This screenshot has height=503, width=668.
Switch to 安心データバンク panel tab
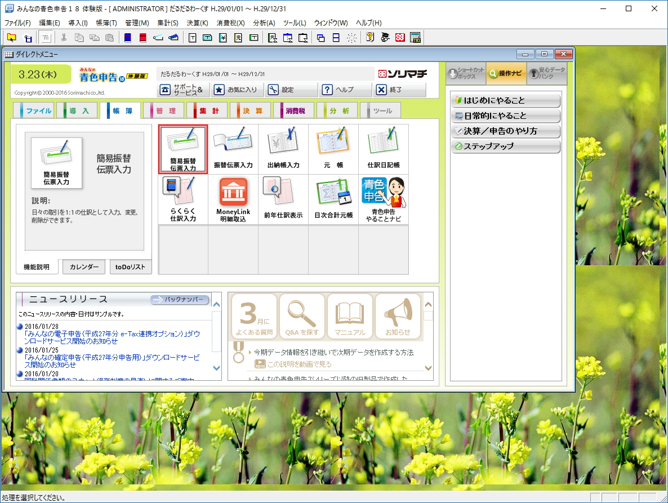point(547,73)
